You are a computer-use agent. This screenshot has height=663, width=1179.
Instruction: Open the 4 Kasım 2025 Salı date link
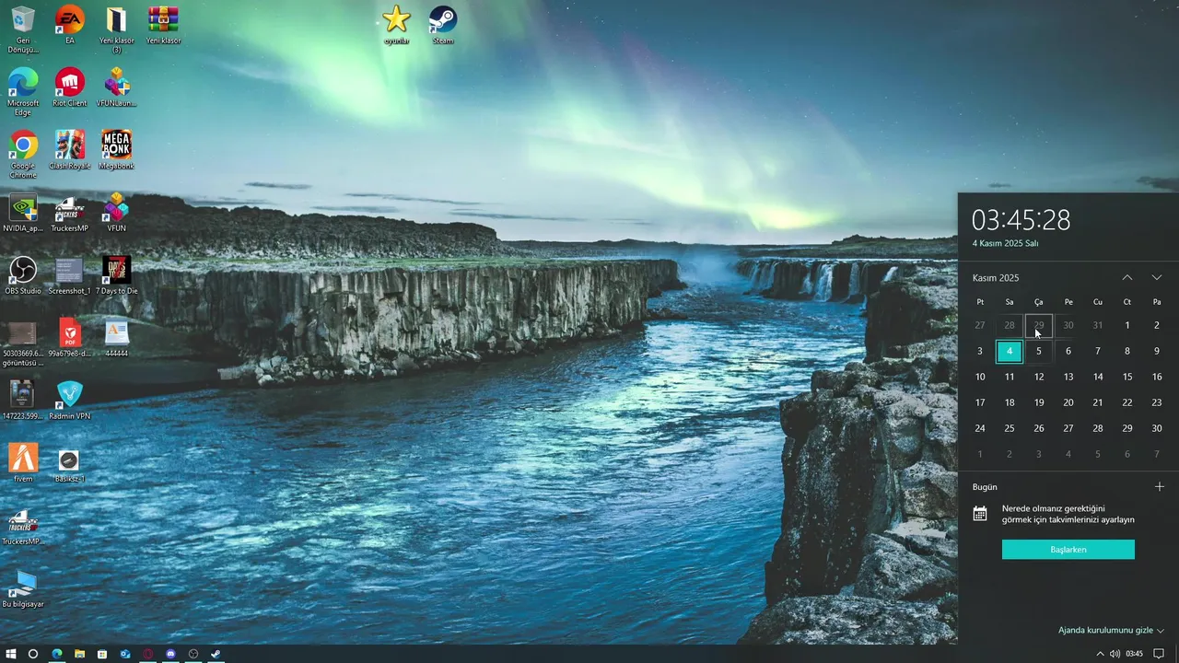(x=1005, y=243)
